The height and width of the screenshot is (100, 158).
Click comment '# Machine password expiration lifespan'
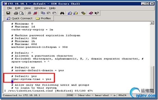pos(46,36)
